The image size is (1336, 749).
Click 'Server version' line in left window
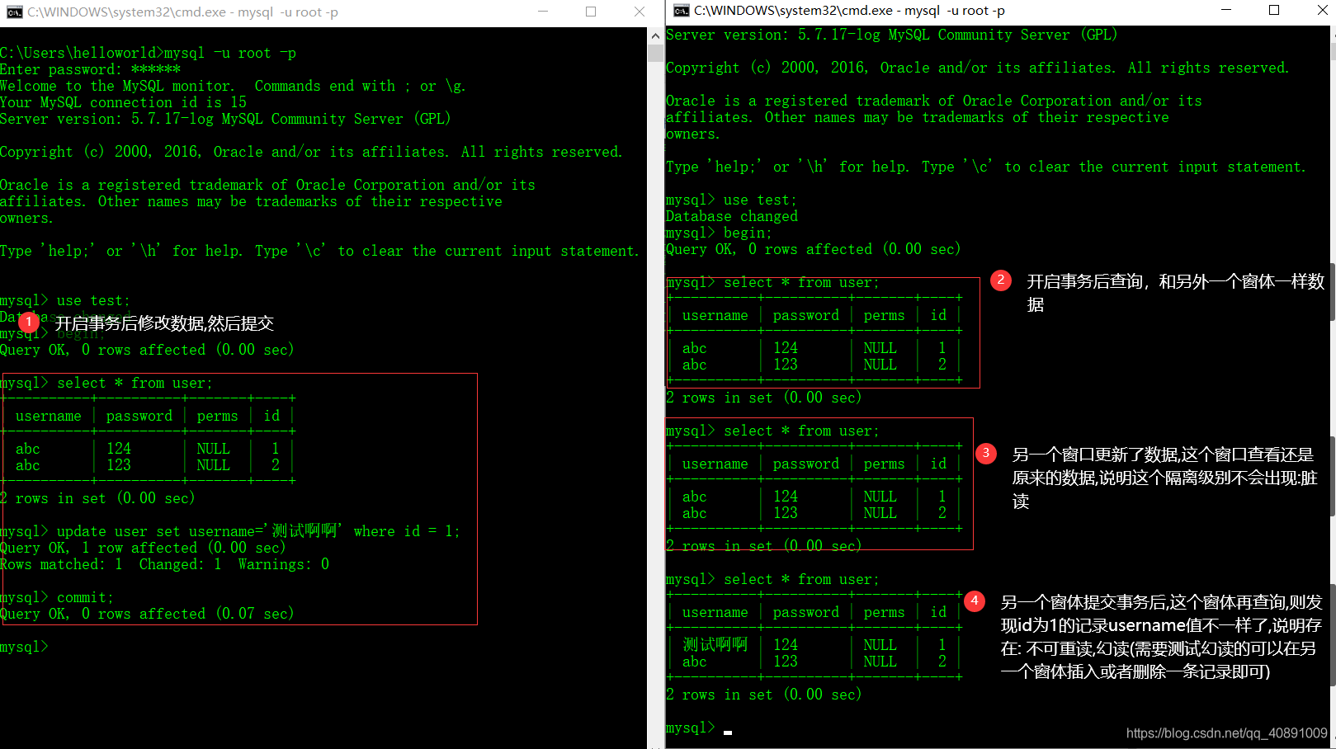(225, 119)
